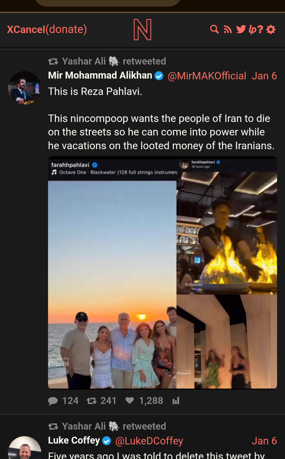This screenshot has height=459, width=285.
Task: Open the @MirMAKOfficial handle link
Action: coord(207,76)
